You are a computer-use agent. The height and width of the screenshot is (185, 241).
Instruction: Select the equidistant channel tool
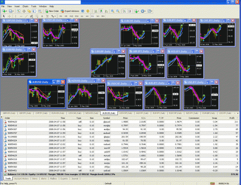(x=32, y=16)
